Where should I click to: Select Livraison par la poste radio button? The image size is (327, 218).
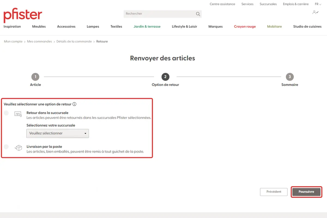pyautogui.click(x=6, y=147)
